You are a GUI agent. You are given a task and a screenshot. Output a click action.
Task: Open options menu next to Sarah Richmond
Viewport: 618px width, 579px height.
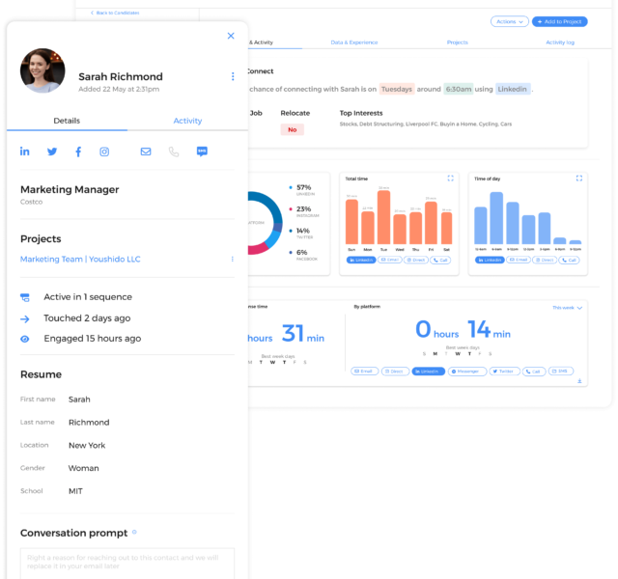pyautogui.click(x=233, y=76)
